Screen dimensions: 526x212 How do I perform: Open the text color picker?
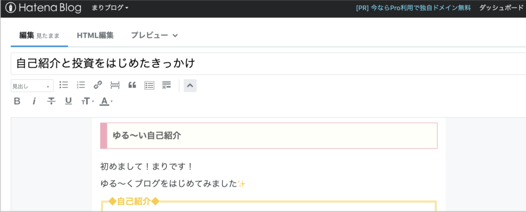(x=106, y=101)
